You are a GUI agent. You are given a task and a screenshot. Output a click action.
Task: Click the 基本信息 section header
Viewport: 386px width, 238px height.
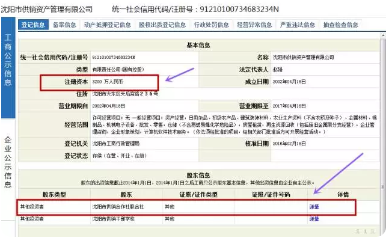[x=198, y=45]
